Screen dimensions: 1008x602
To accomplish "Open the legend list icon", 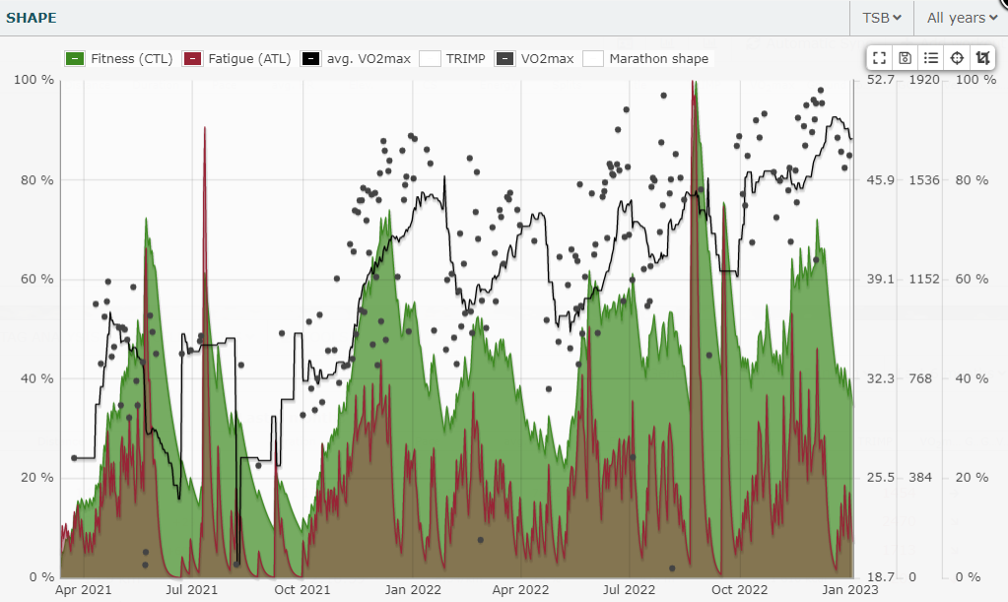I will click(x=931, y=58).
